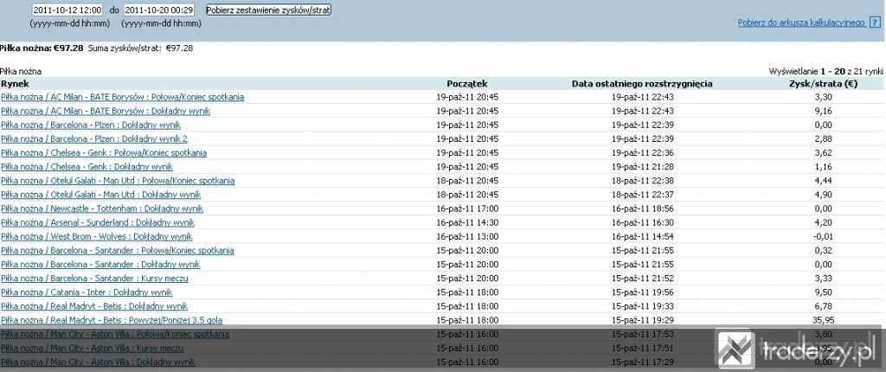Open AC Milan - BATE Borysów Połowa/Koniec spotkania
This screenshot has width=886, height=372.
pos(123,97)
